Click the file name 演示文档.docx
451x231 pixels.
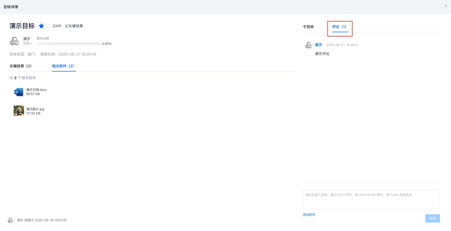click(x=36, y=90)
